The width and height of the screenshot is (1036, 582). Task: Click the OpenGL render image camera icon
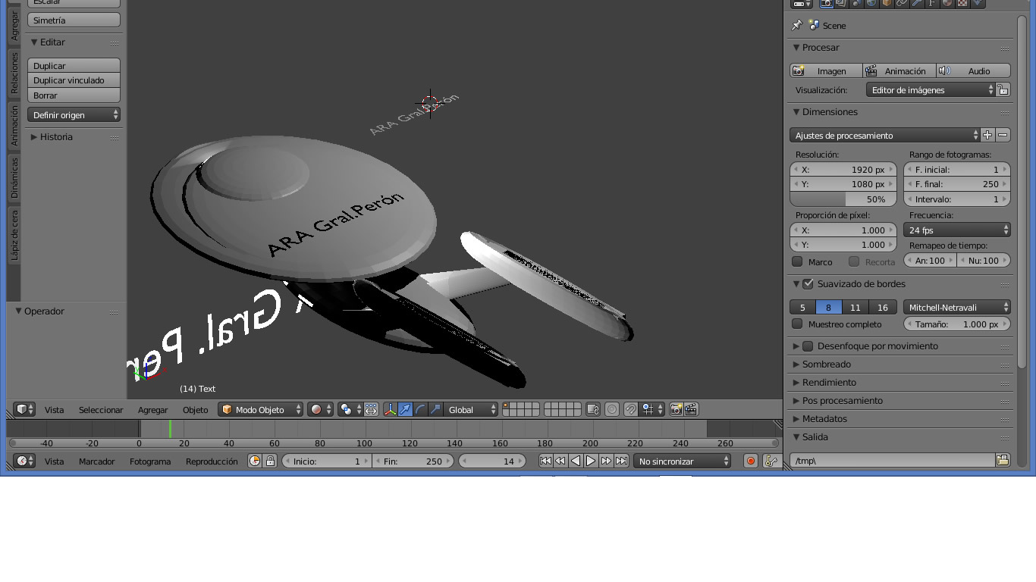coord(676,409)
